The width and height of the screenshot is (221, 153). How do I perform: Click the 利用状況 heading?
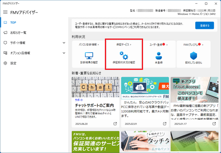coord(78,37)
